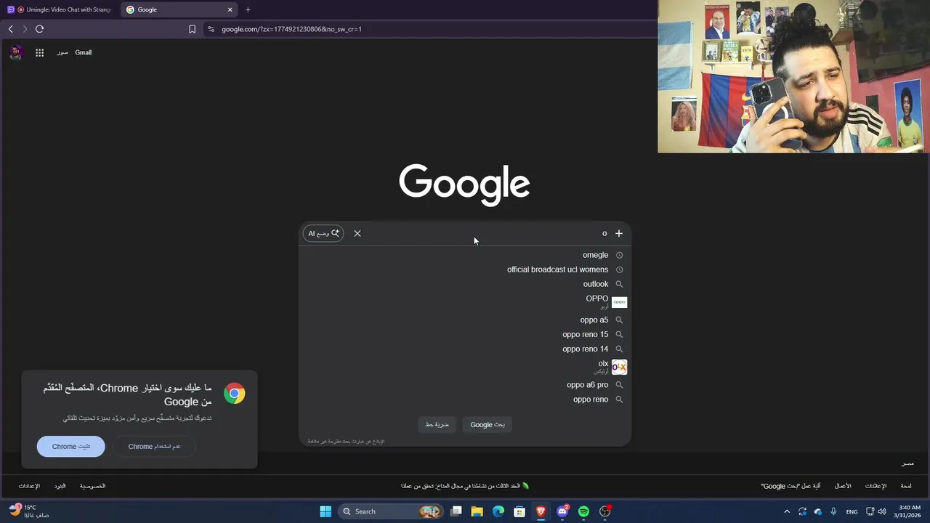Click the Chrome logo in promo popup
The width and height of the screenshot is (930, 523).
click(234, 394)
